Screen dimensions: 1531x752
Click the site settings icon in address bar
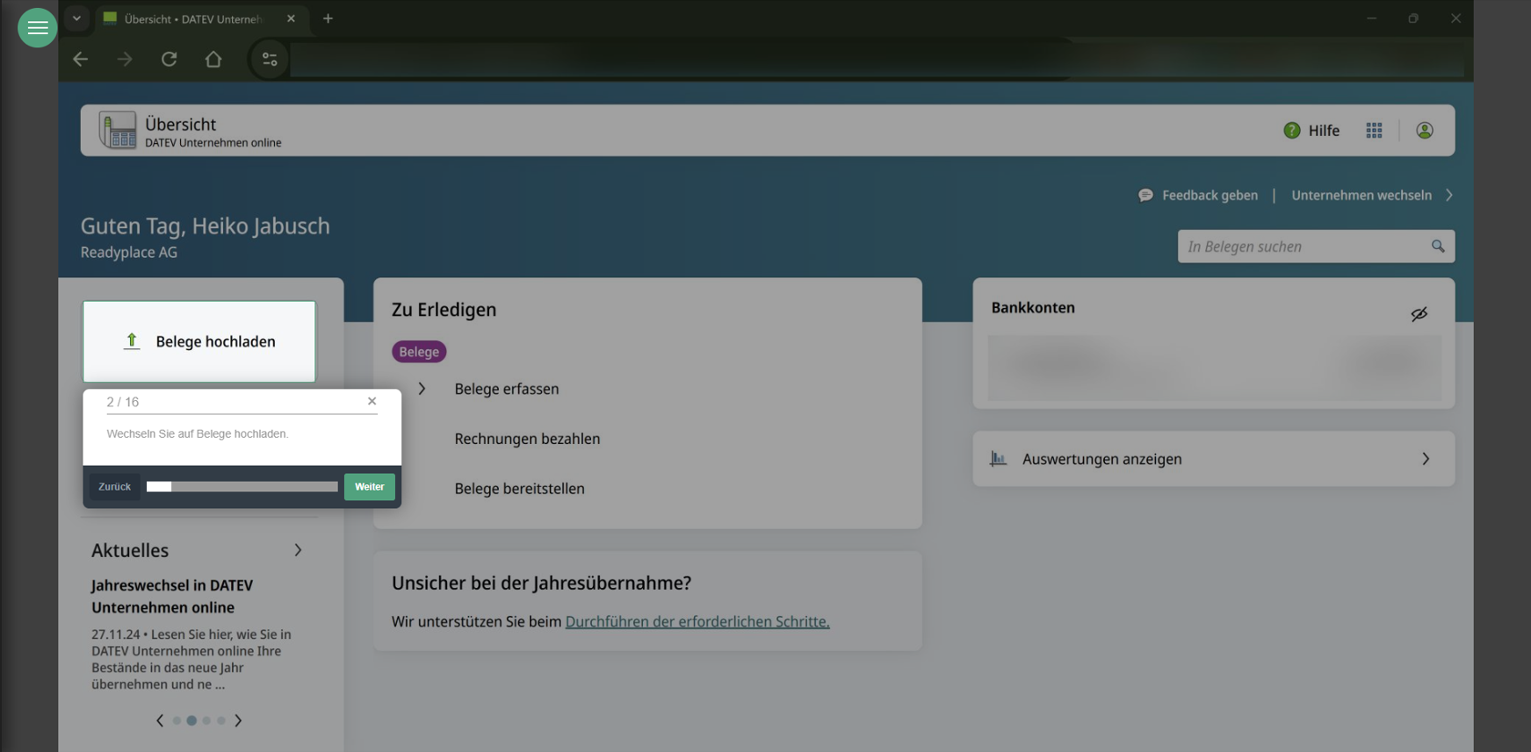click(270, 59)
